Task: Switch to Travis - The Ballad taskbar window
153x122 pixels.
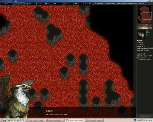Action: click(36, 120)
